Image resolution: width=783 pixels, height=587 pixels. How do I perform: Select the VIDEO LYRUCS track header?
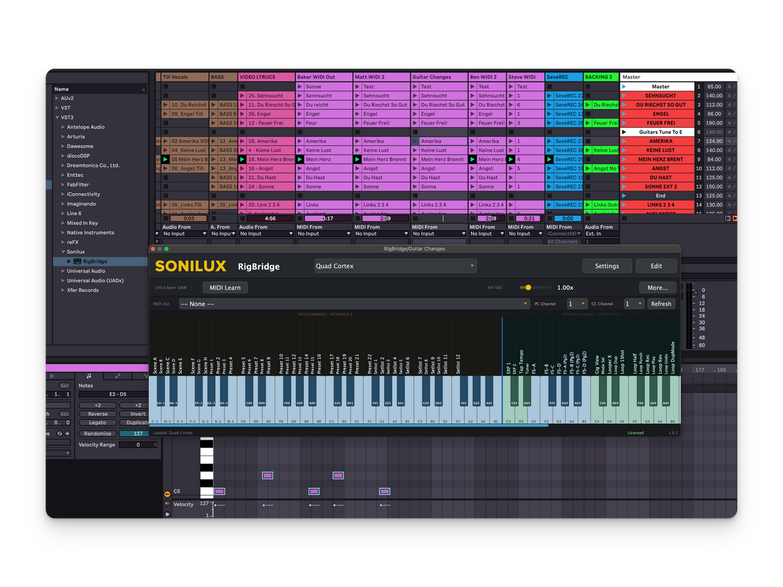[267, 77]
